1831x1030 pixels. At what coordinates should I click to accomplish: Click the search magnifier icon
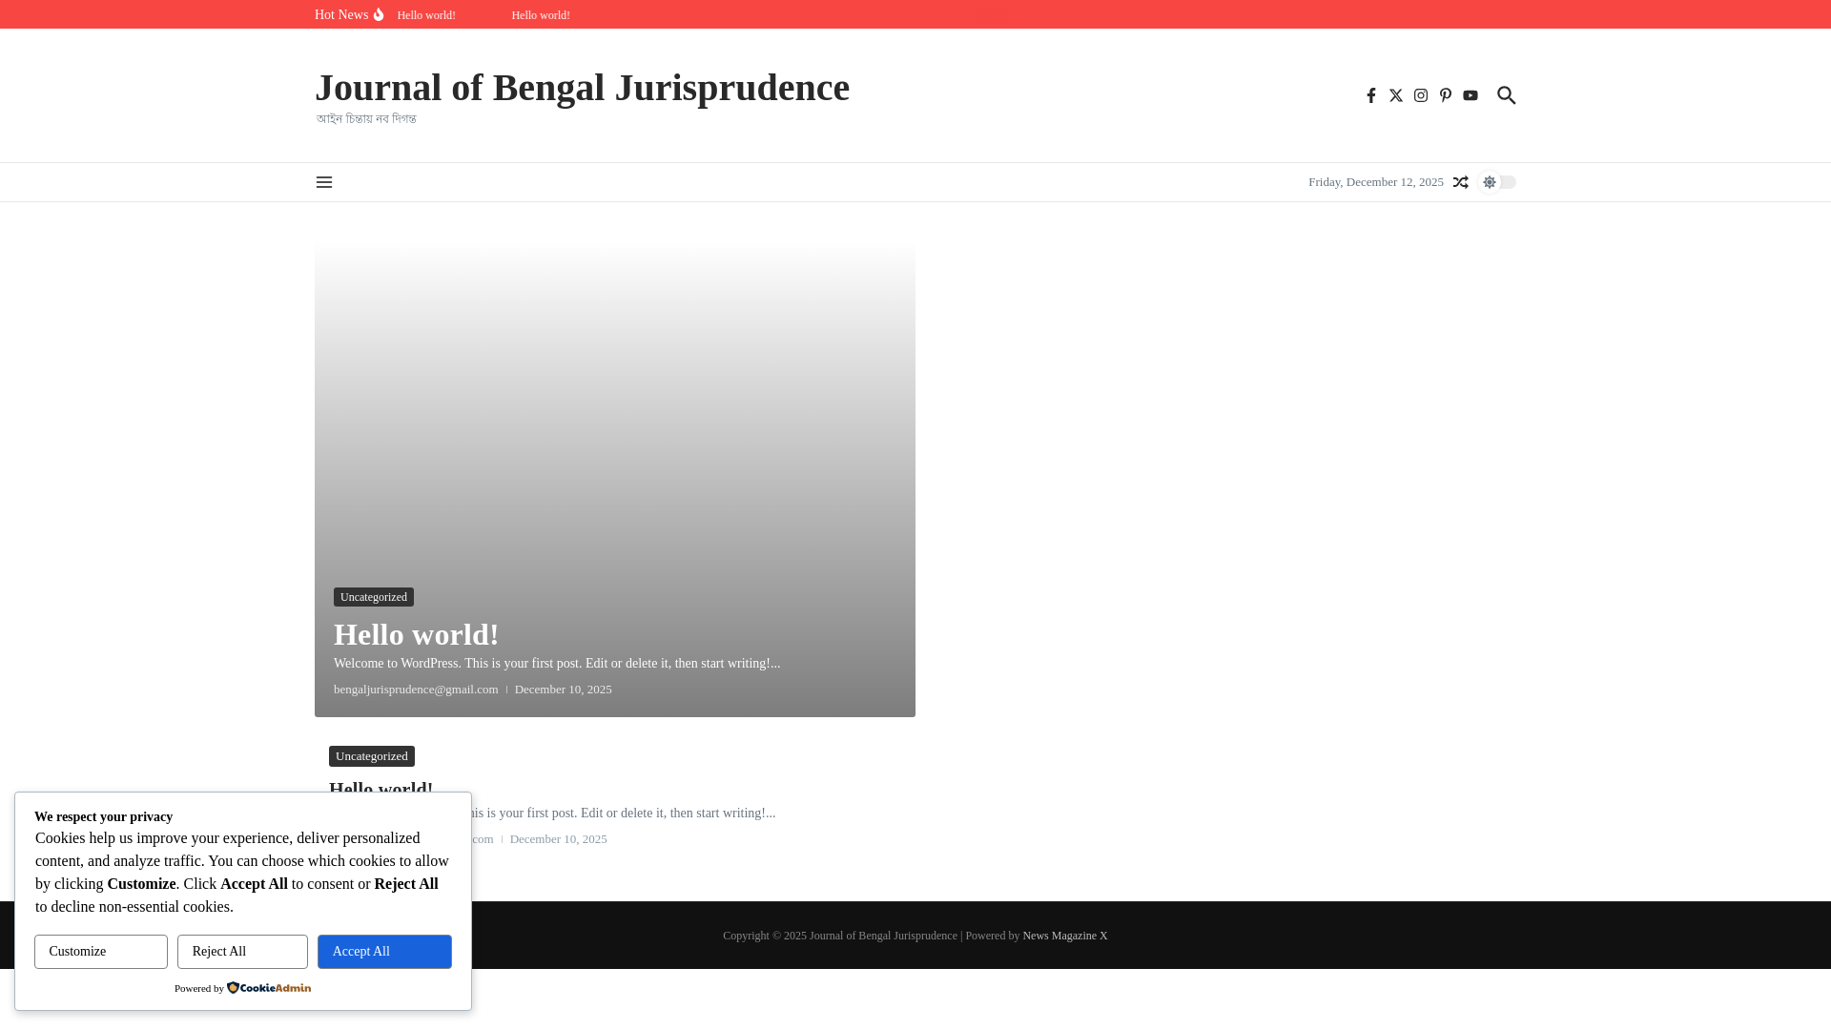coord(1507,95)
